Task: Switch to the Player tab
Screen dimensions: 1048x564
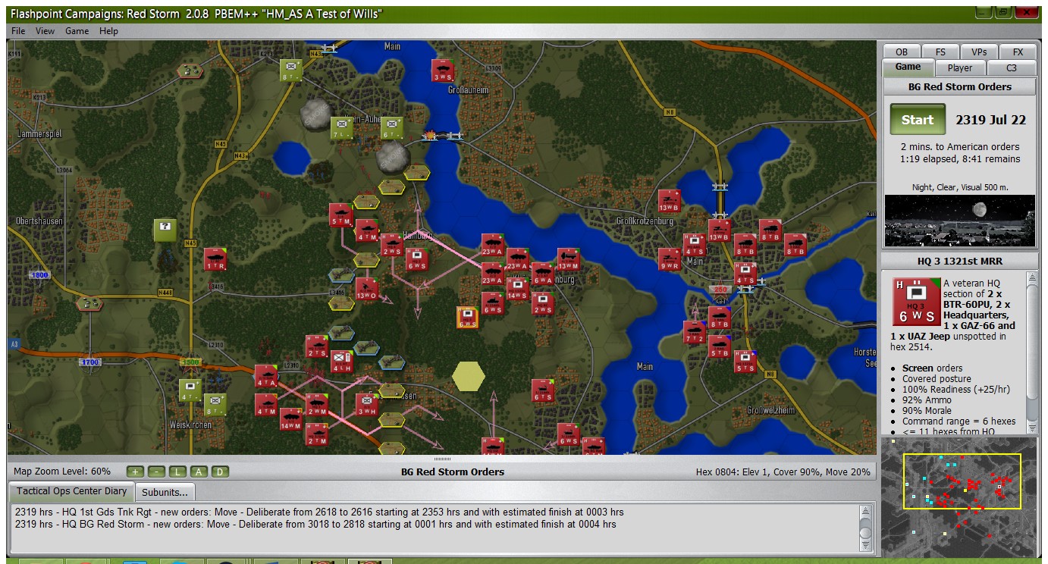Action: click(959, 67)
